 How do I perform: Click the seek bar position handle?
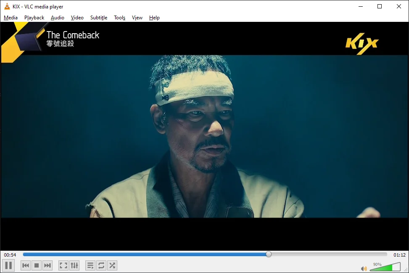coord(269,254)
